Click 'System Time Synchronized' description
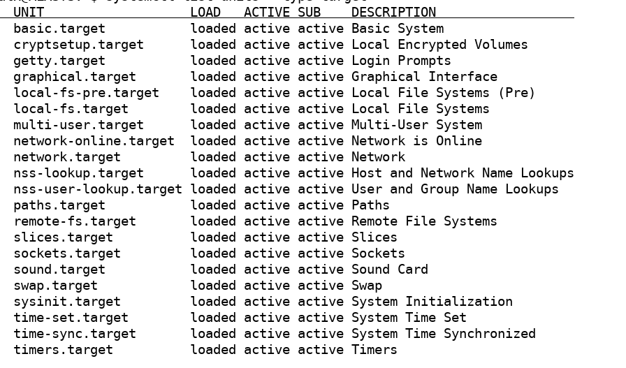626x368 pixels. pos(444,334)
